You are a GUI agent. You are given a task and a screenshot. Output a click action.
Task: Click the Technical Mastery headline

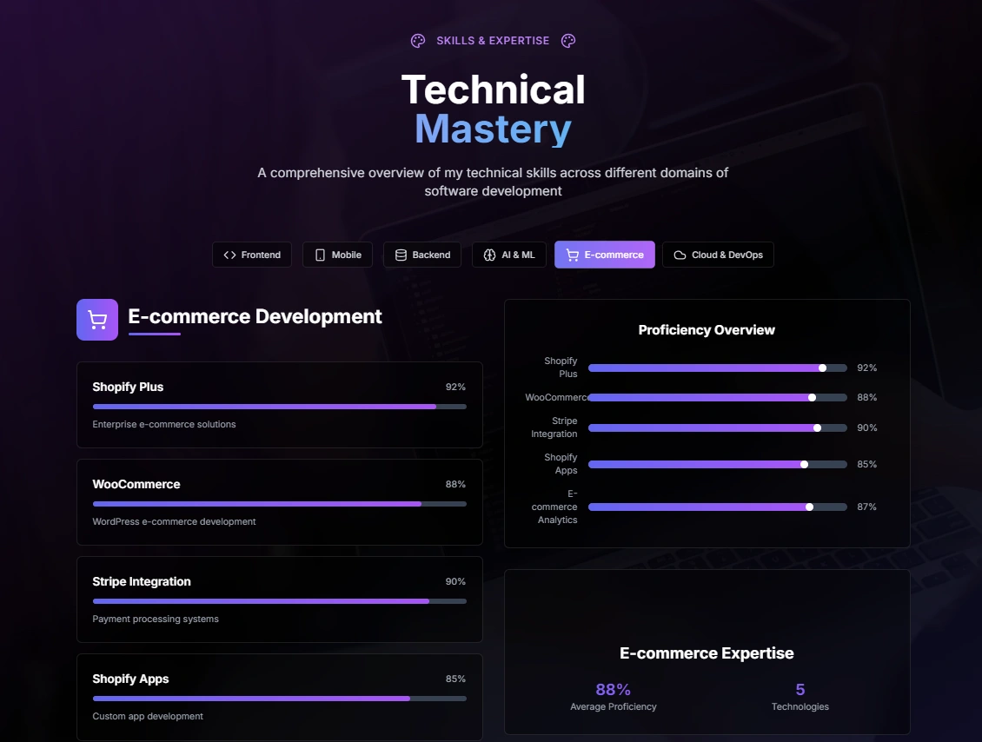pos(493,109)
